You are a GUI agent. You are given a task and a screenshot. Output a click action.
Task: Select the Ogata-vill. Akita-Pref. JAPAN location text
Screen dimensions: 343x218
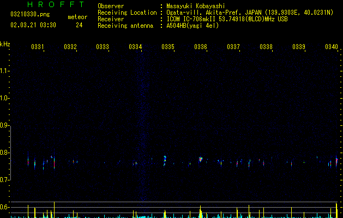250,13
